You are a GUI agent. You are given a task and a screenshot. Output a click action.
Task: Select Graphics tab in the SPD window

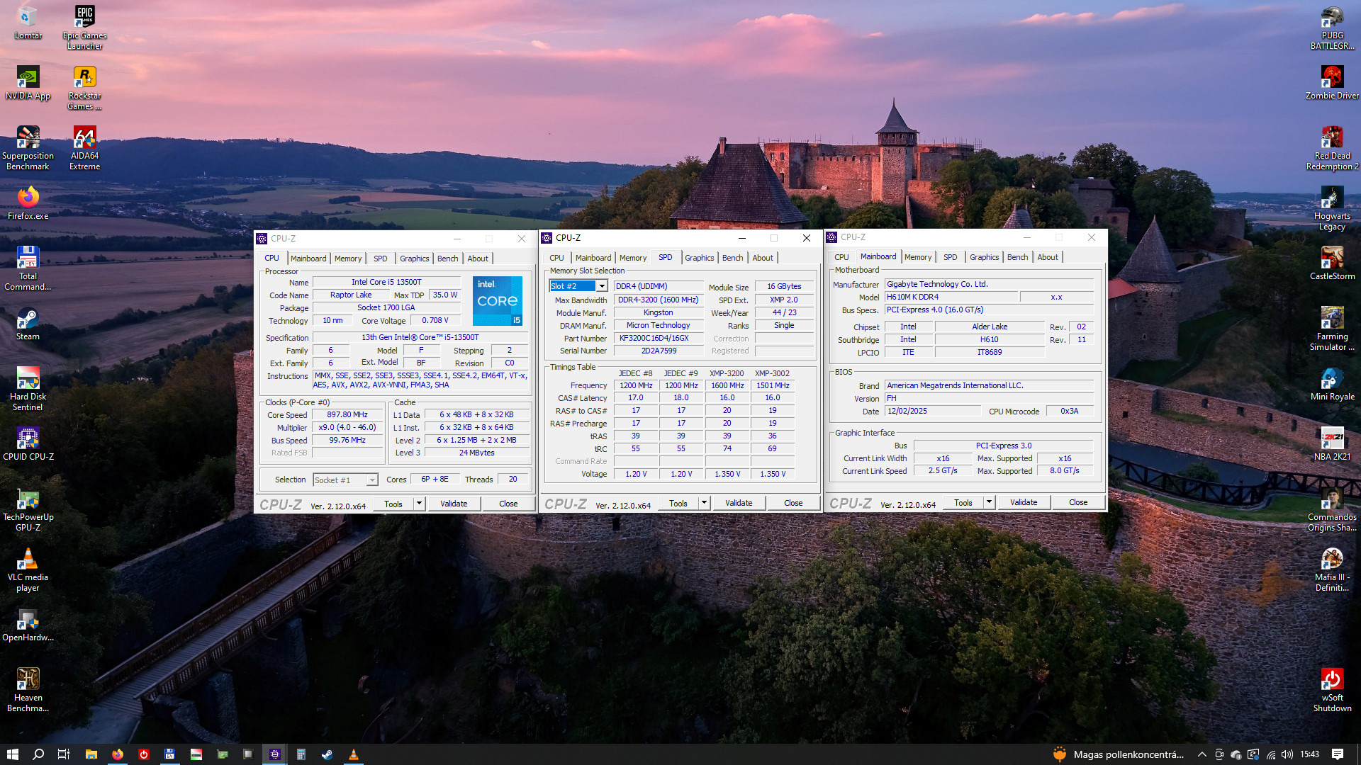[x=699, y=258]
